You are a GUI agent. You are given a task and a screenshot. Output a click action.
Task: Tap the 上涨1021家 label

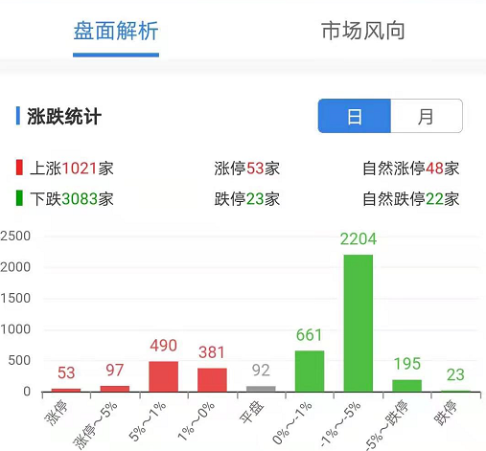tap(72, 169)
